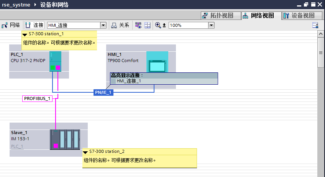Click the zoom magnifier icon

pyautogui.click(x=158, y=25)
